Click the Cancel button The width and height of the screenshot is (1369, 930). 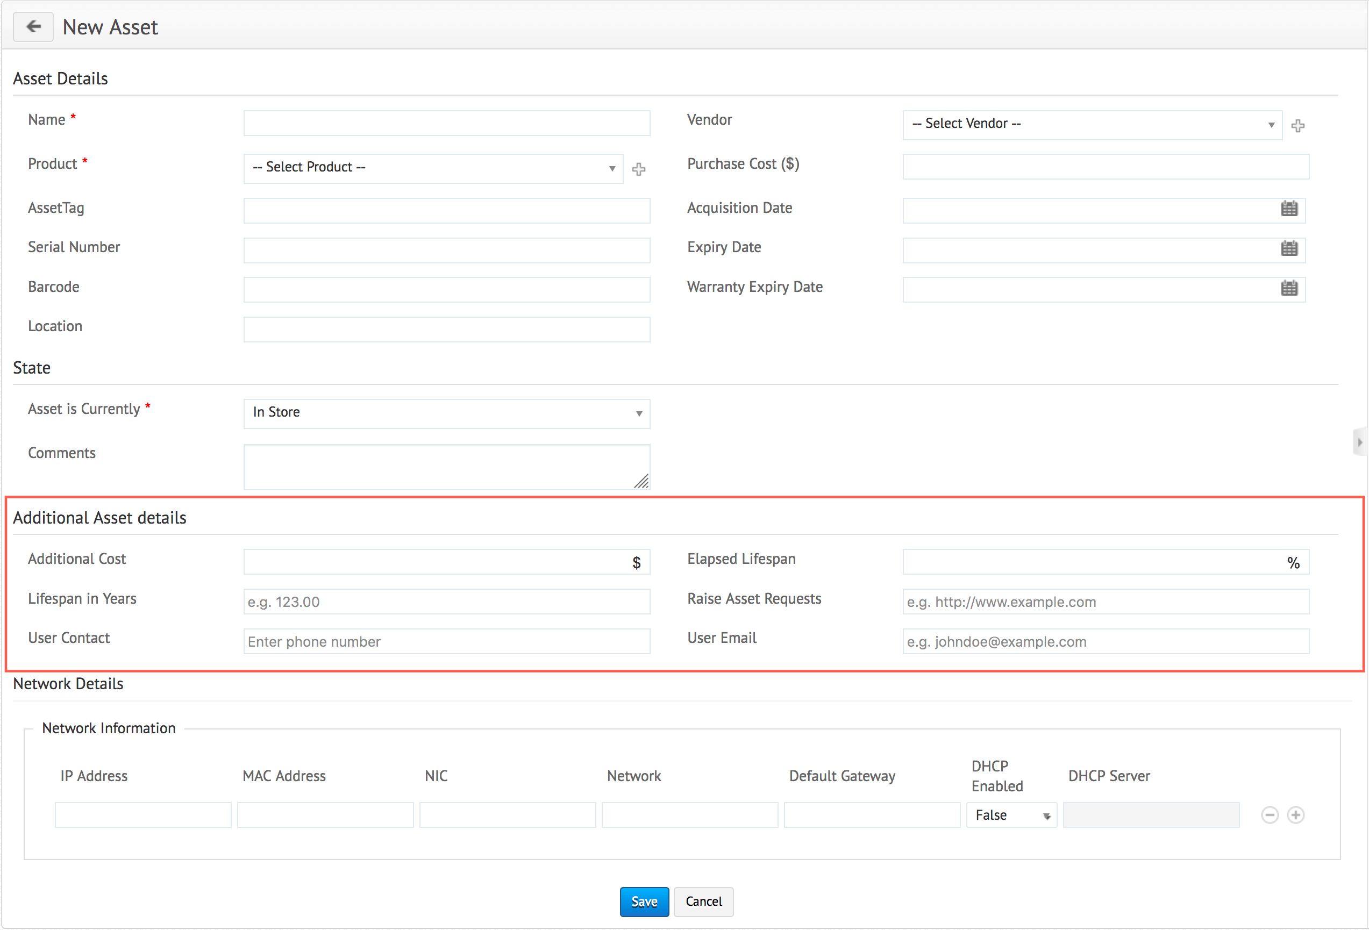coord(703,902)
